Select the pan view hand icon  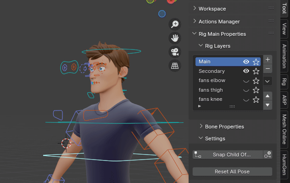[175, 38]
